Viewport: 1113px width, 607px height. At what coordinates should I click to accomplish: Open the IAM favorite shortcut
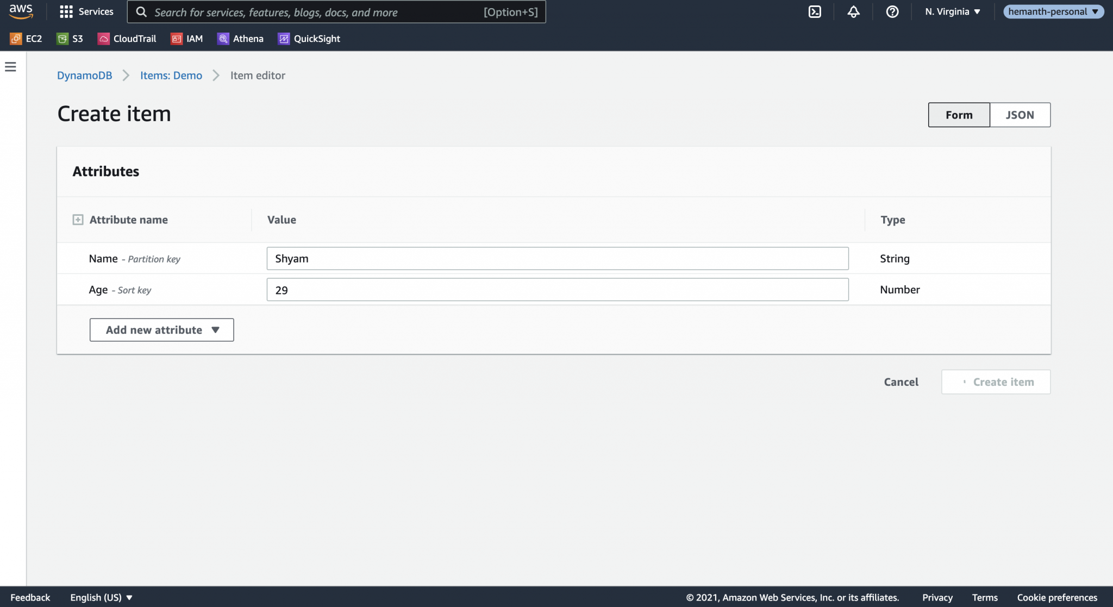pyautogui.click(x=186, y=38)
